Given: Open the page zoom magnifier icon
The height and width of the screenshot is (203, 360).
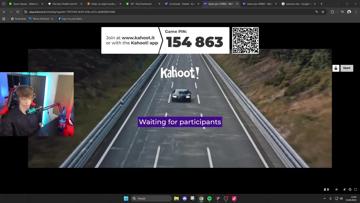Looking at the screenshot, I should point(317,12).
